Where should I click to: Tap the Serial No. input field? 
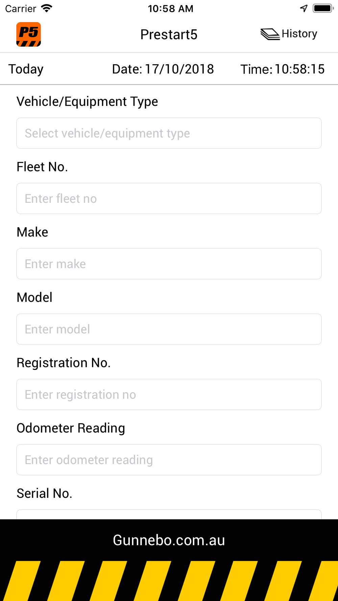[169, 514]
